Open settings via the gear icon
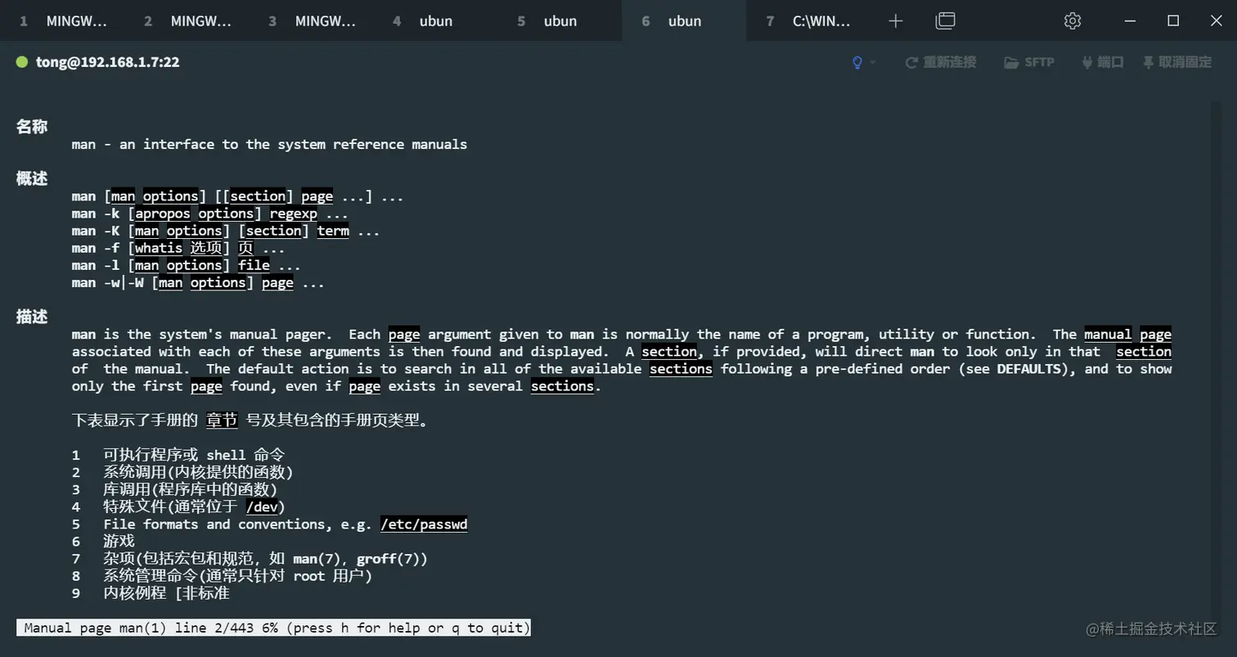The width and height of the screenshot is (1237, 657). click(1073, 21)
